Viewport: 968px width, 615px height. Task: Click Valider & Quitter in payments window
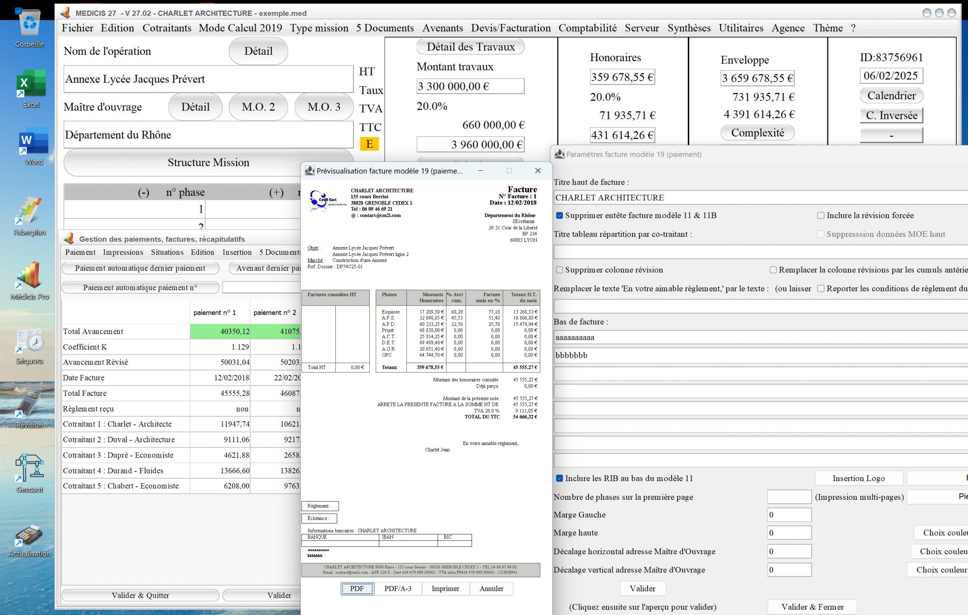[x=140, y=595]
